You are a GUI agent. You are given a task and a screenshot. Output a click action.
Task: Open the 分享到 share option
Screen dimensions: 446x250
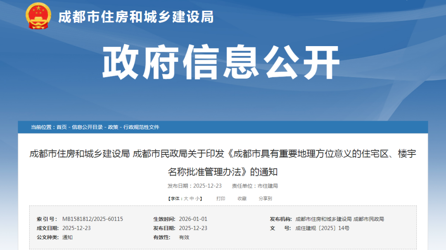[x=265, y=199]
